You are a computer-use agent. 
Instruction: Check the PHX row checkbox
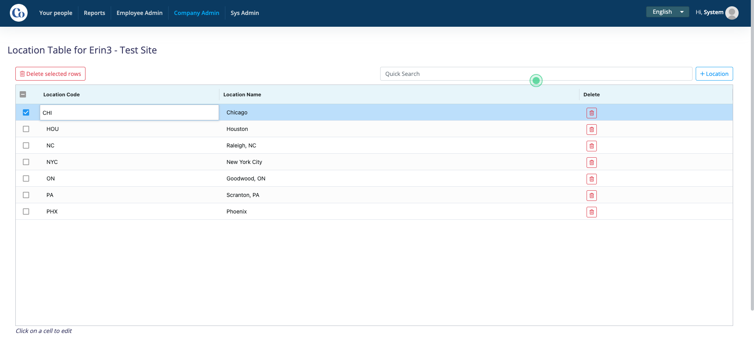(x=26, y=212)
